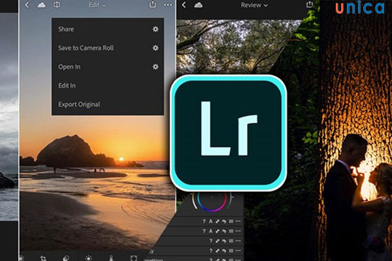392x261 pixels.
Task: Click the help icon in row directly below color wheel
Action: click(204, 221)
